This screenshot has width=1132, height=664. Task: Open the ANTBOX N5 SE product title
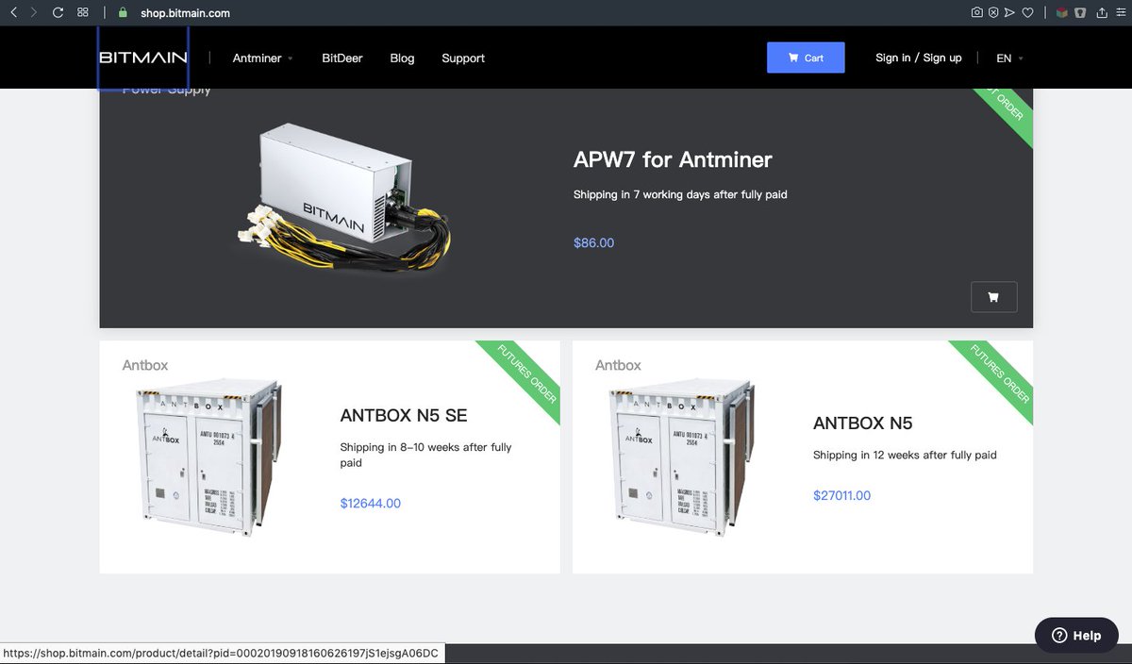404,416
